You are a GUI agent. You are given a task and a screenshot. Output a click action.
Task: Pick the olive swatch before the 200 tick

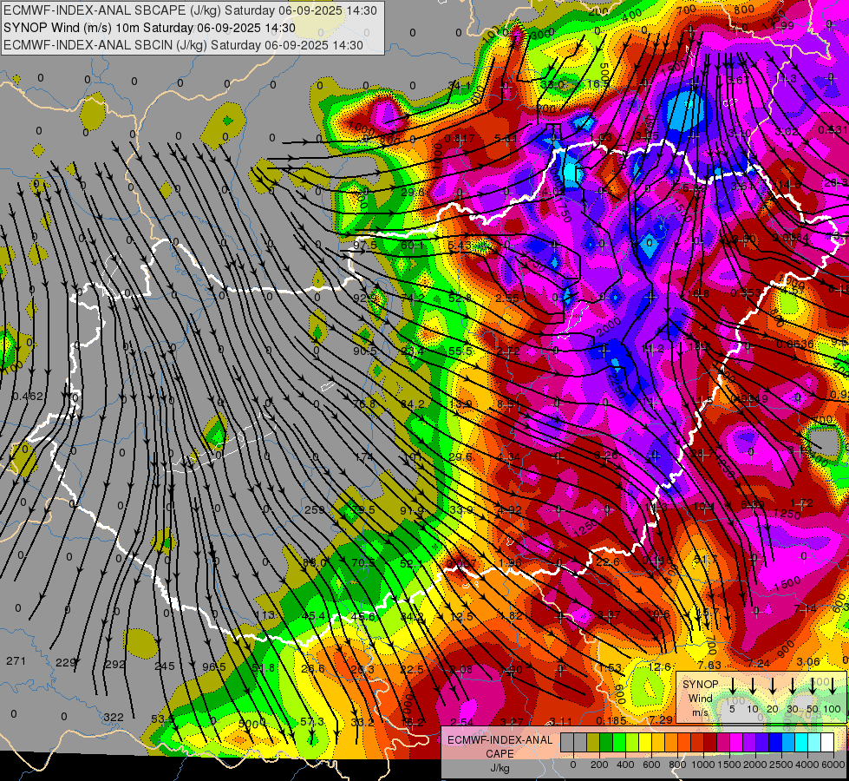[x=593, y=742]
